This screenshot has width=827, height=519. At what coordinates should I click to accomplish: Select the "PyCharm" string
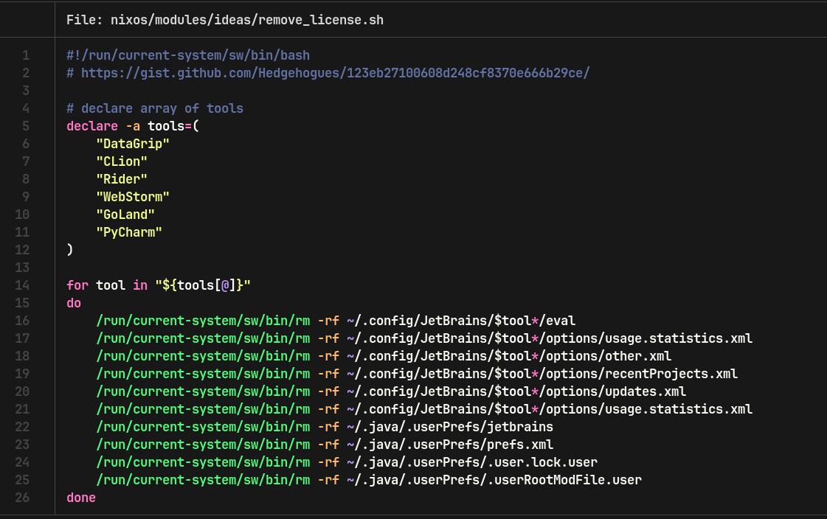pyautogui.click(x=129, y=232)
